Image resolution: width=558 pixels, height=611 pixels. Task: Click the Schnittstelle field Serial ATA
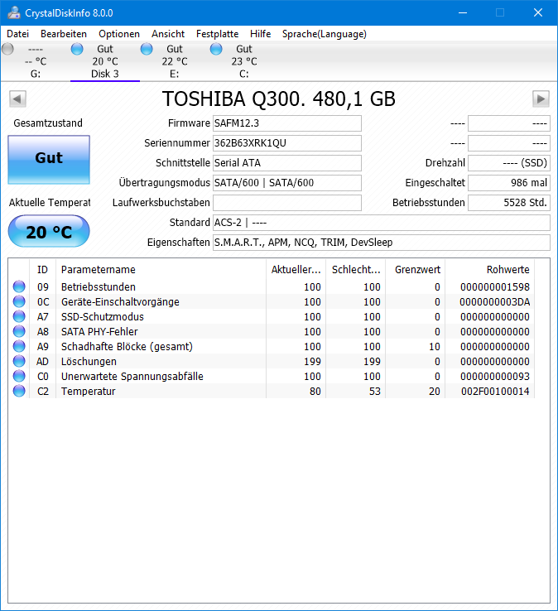coord(287,163)
